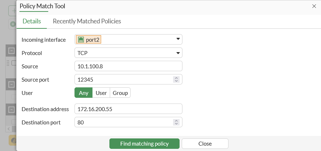
Task: Click the Source port stepper arrows
Action: pyautogui.click(x=176, y=79)
